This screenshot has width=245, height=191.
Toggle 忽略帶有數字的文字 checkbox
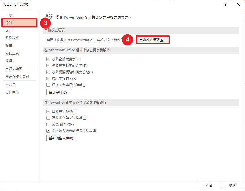48,65
